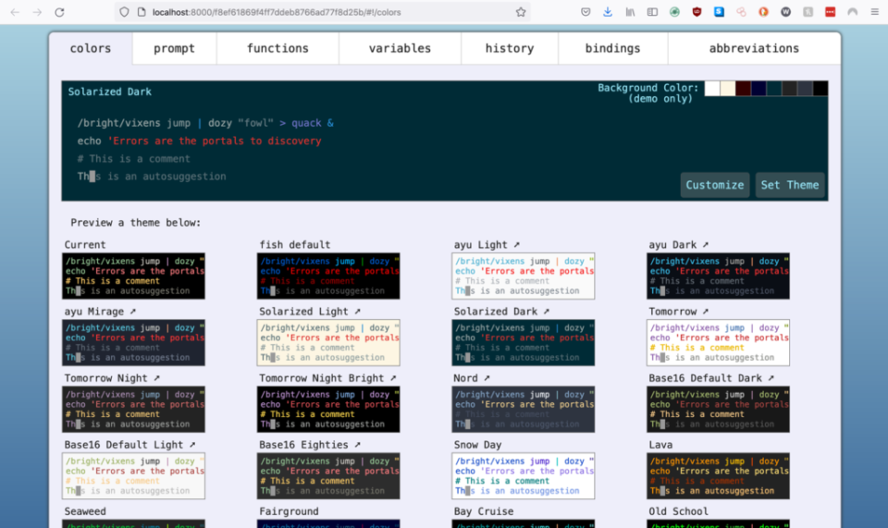Click the pink linked-circles extension icon
Image resolution: width=888 pixels, height=528 pixels.
coord(741,12)
